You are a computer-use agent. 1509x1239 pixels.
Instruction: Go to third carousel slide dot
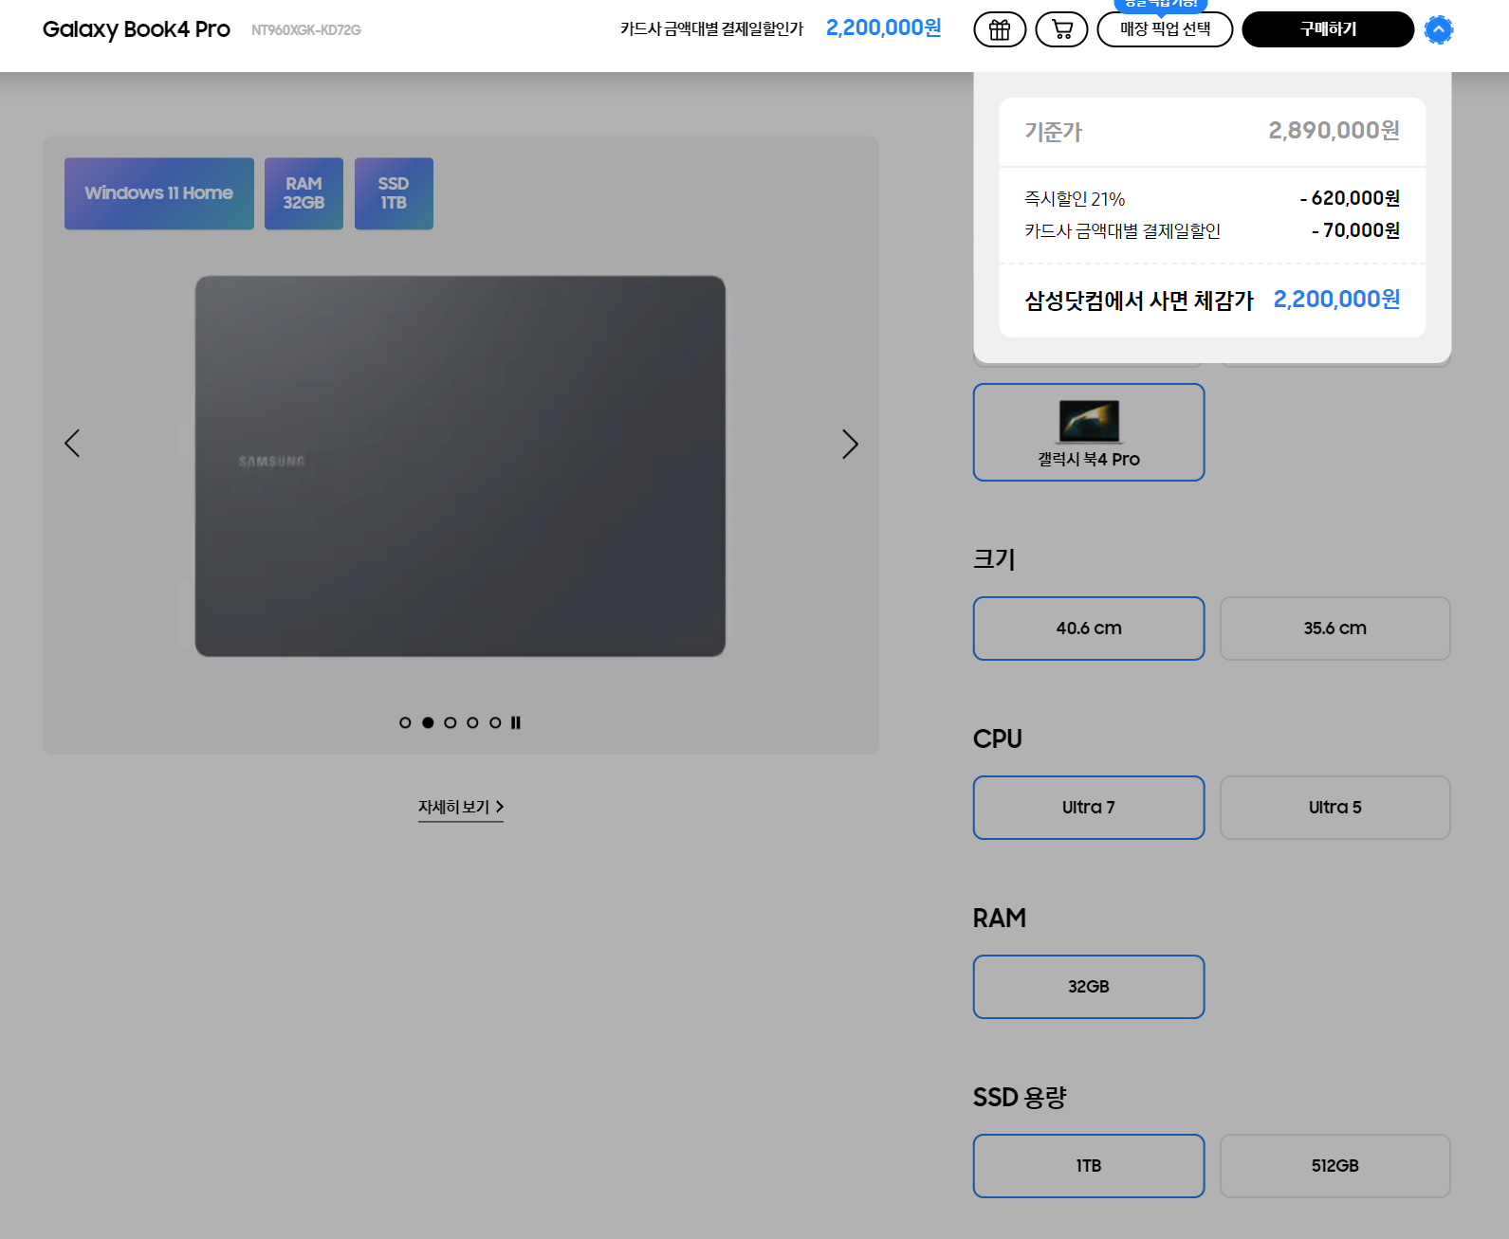[451, 722]
